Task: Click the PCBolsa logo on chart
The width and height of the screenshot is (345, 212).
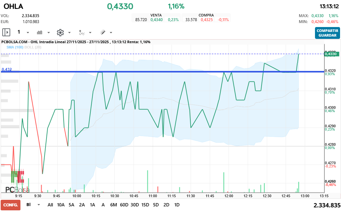Action: coord(17,190)
